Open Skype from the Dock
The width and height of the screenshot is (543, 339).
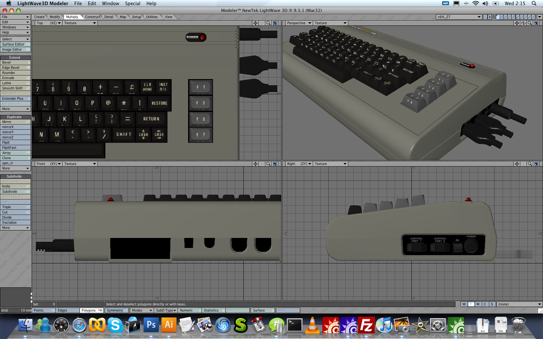click(115, 325)
